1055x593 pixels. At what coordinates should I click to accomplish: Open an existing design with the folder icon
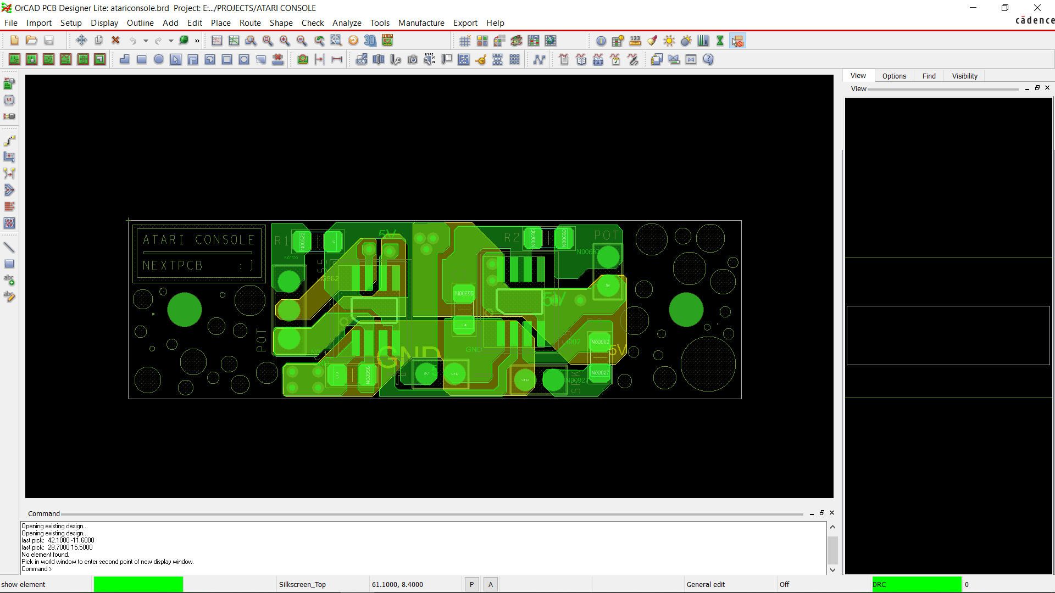[31, 41]
